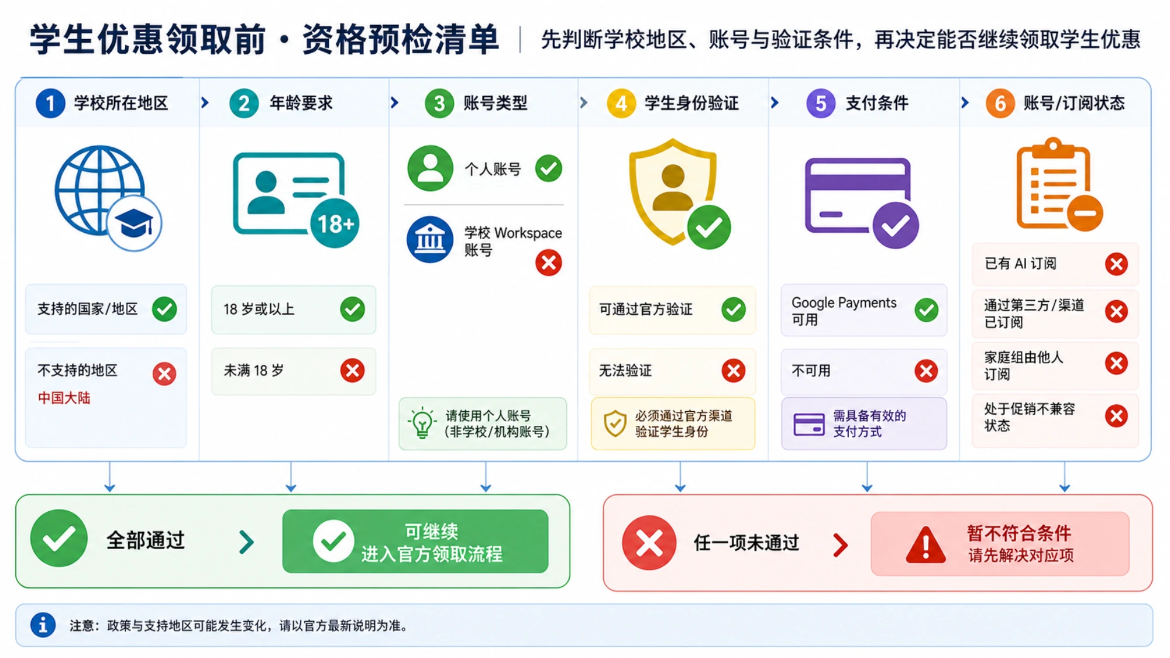The height and width of the screenshot is (658, 1170).
Task: Click the yellow shield identity verification icon
Action: pos(680,194)
